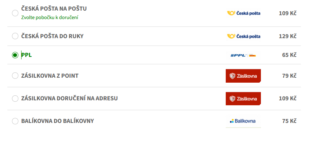Click the 'ZÁSILKOVNA DORUČENÍ NA ADRESU' label
The width and height of the screenshot is (309, 142).
[x=69, y=98]
